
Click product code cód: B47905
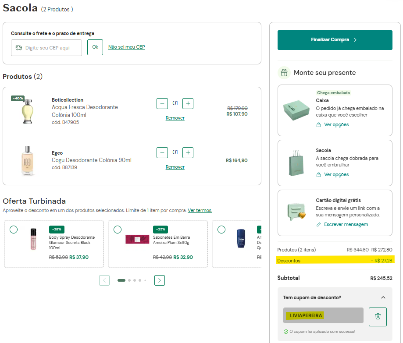[x=65, y=123]
